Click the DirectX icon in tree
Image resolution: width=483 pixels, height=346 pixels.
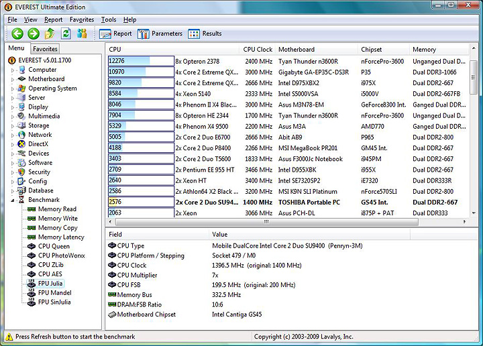click(x=21, y=144)
